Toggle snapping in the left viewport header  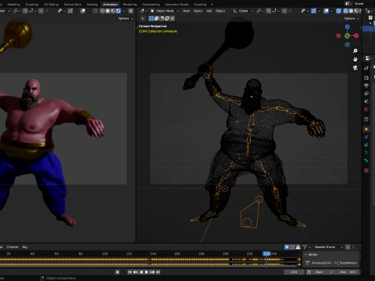tap(25, 11)
